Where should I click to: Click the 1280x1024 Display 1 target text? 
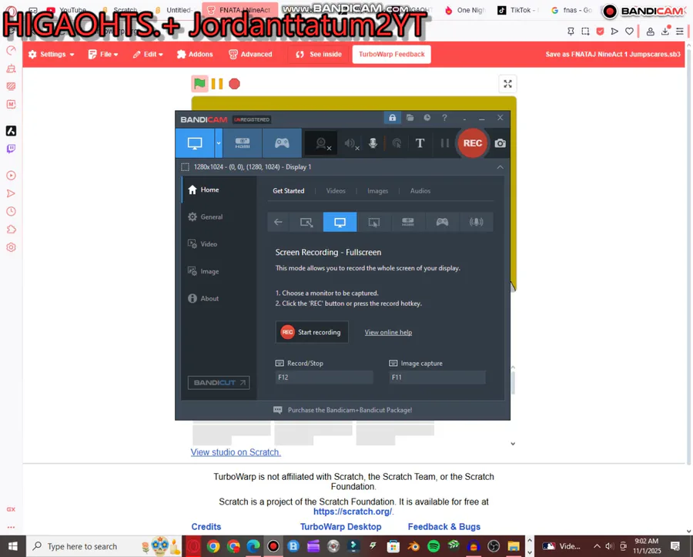click(x=253, y=167)
